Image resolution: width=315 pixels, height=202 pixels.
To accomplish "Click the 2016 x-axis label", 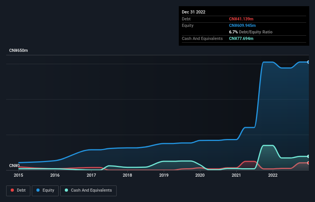I will 55,175.
